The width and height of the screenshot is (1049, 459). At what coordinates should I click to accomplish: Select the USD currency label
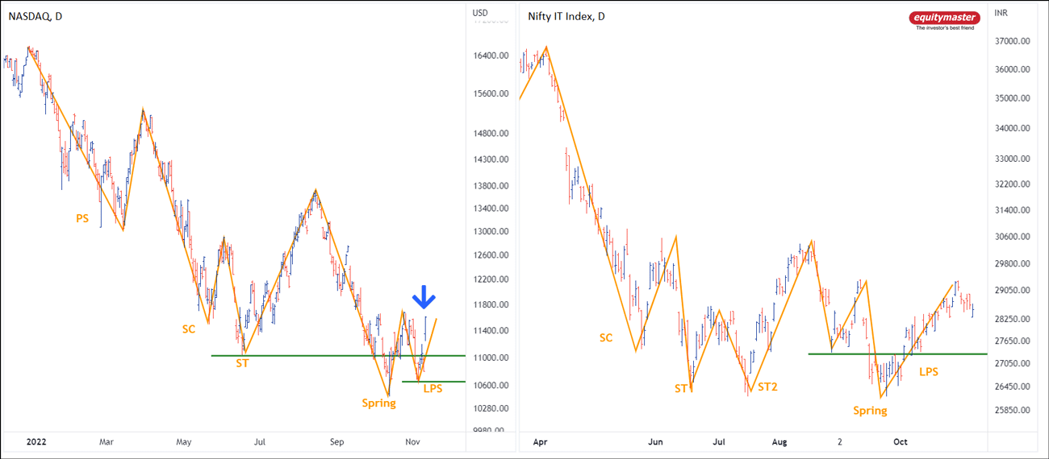[480, 13]
